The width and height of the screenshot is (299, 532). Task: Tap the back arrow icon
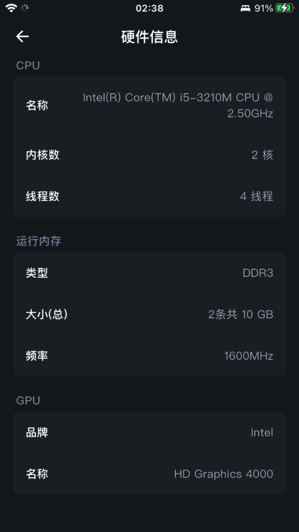[22, 36]
